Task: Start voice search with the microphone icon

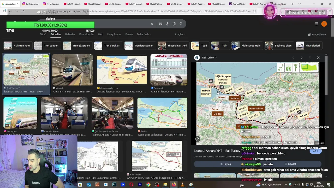Action: (x=168, y=24)
